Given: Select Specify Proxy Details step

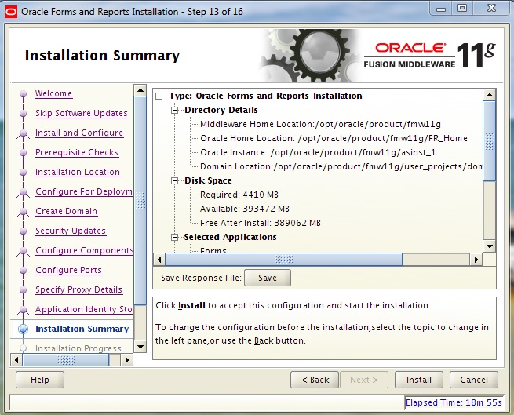Looking at the screenshot, I should pyautogui.click(x=78, y=290).
